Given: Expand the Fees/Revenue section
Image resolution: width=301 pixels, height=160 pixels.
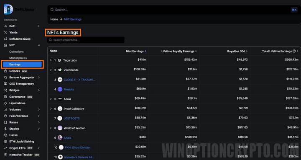Looking at the screenshot, I should [x=39, y=116].
